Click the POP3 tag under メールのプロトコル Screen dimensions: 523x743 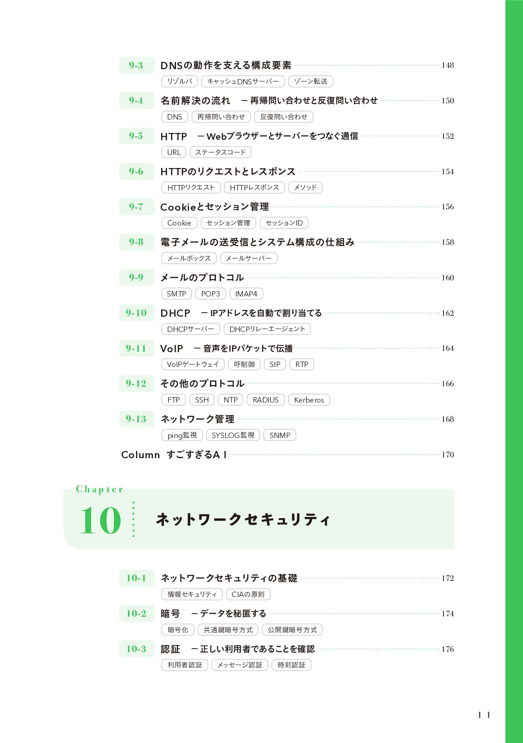tap(210, 294)
